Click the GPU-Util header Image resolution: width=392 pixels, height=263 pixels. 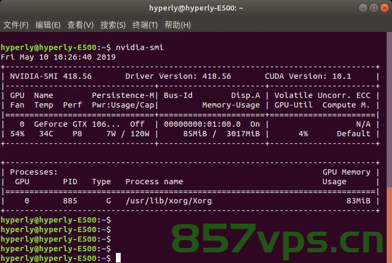294,105
